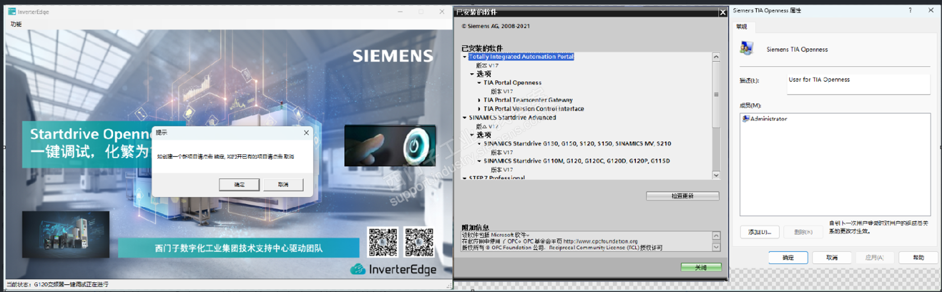Click the power button thumbnail image

coord(390,146)
